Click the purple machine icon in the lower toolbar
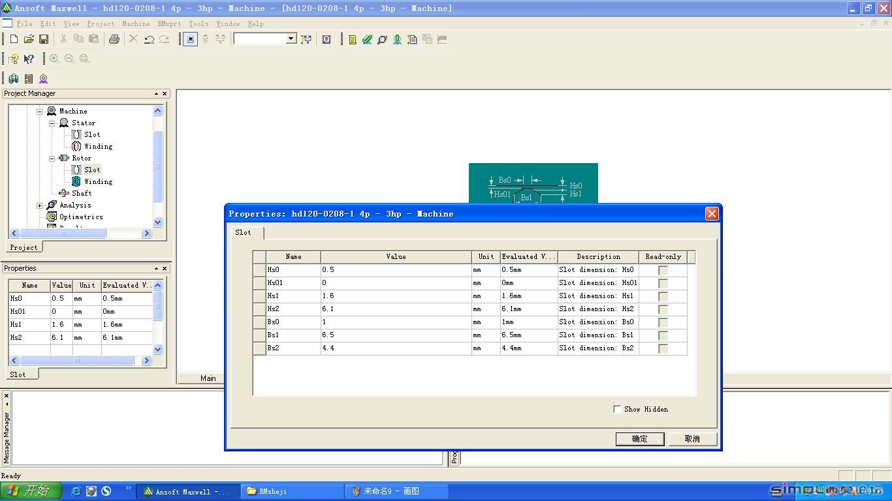The height and width of the screenshot is (501, 892). tap(43, 78)
